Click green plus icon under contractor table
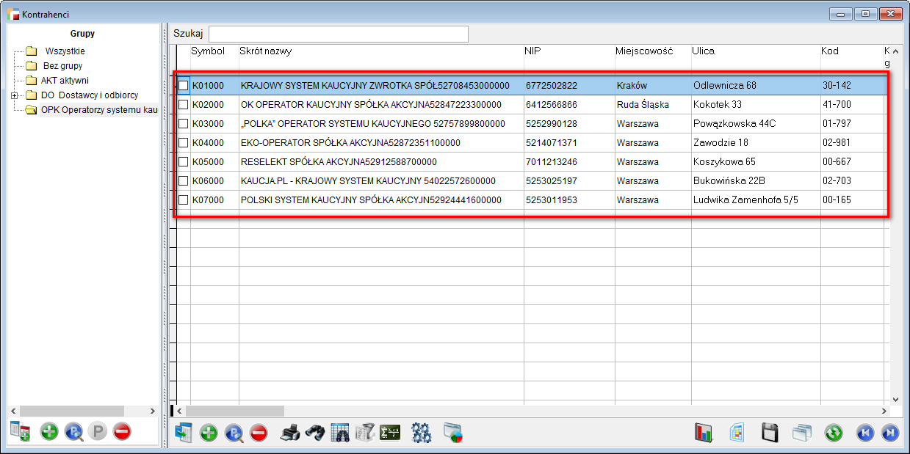The image size is (910, 454). pos(209,433)
